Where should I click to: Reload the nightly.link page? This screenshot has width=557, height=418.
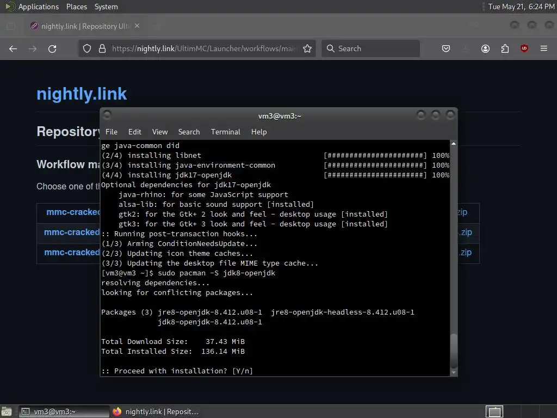point(52,48)
